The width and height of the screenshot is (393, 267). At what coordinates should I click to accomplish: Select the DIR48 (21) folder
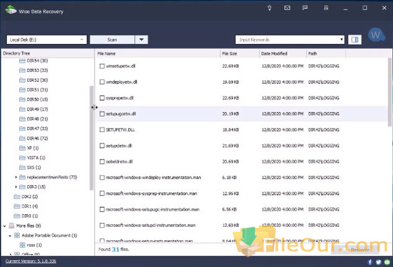click(37, 119)
